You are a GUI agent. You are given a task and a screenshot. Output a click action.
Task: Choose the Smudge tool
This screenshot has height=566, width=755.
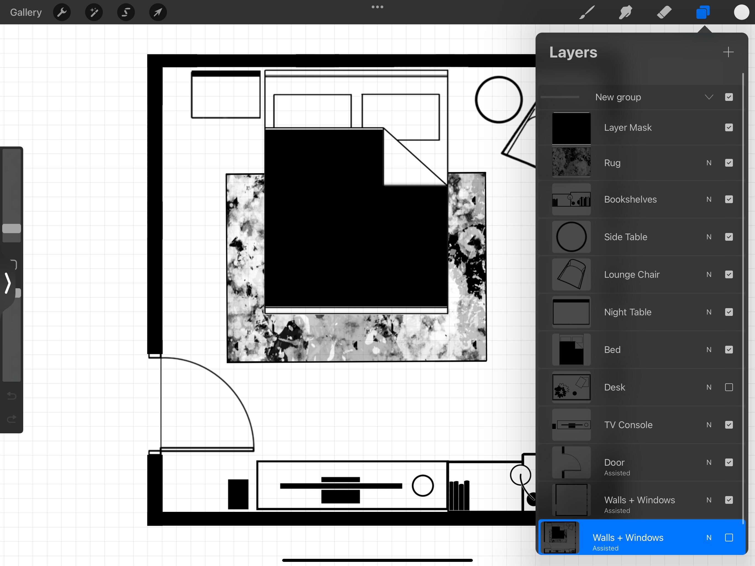click(x=625, y=12)
